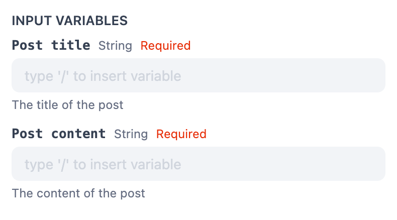Click the 'Post content' variable label
This screenshot has width=397, height=220.
click(x=59, y=134)
